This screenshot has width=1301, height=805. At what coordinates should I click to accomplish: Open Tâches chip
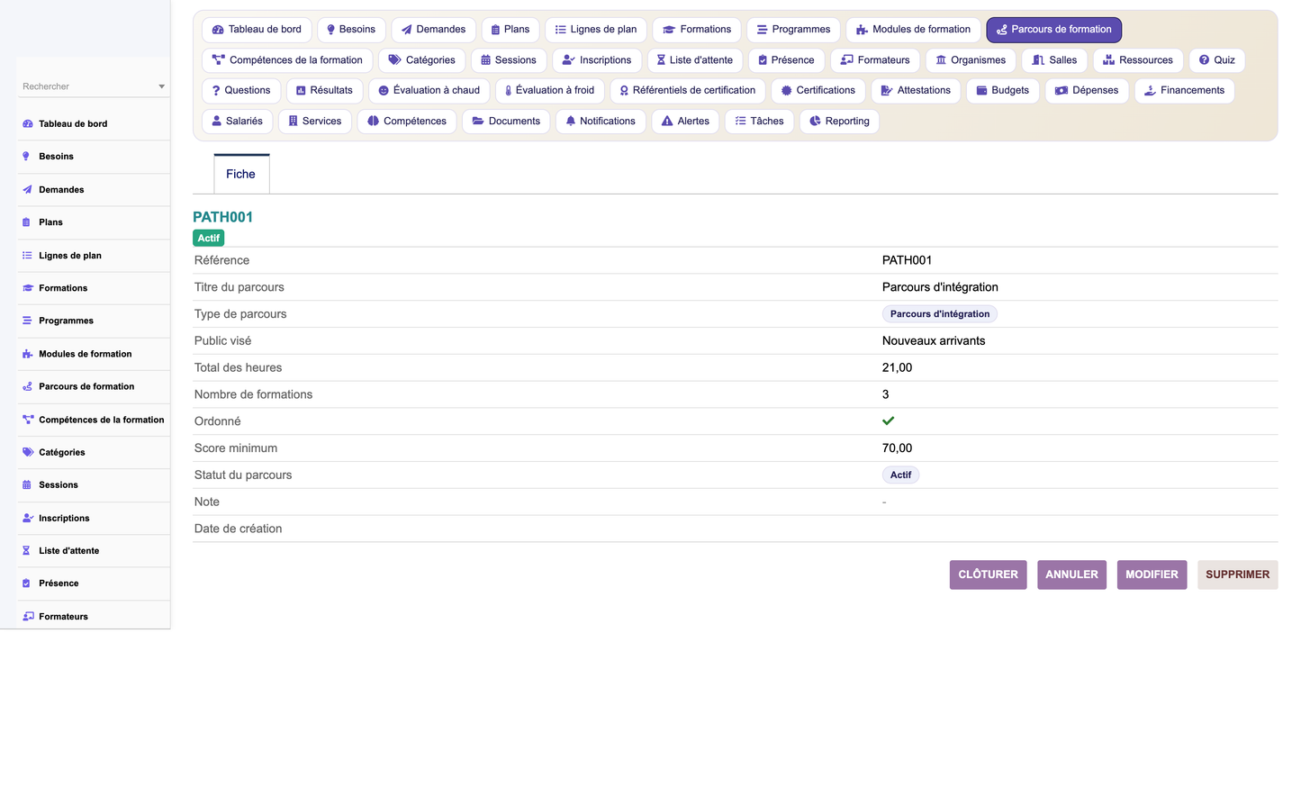759,121
